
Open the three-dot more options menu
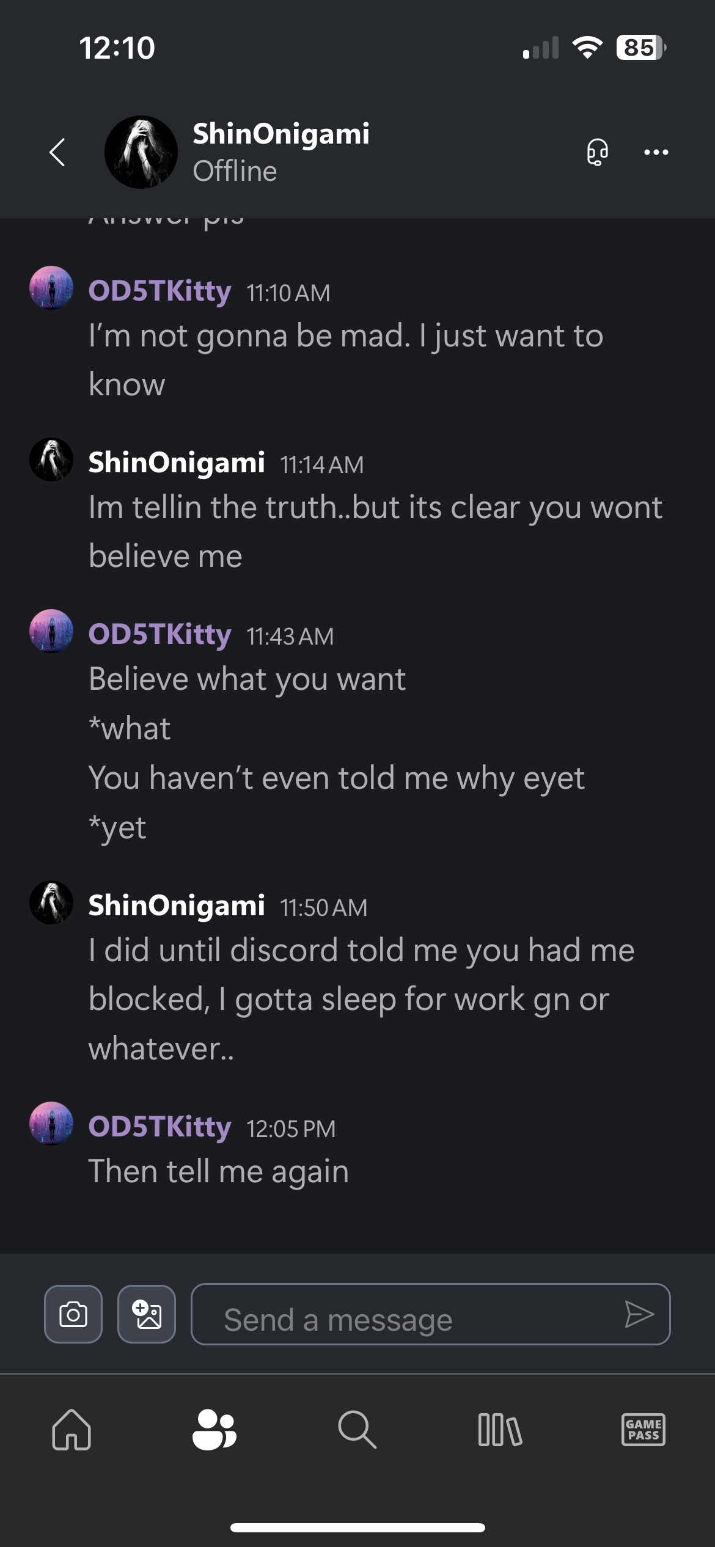pyautogui.click(x=656, y=152)
